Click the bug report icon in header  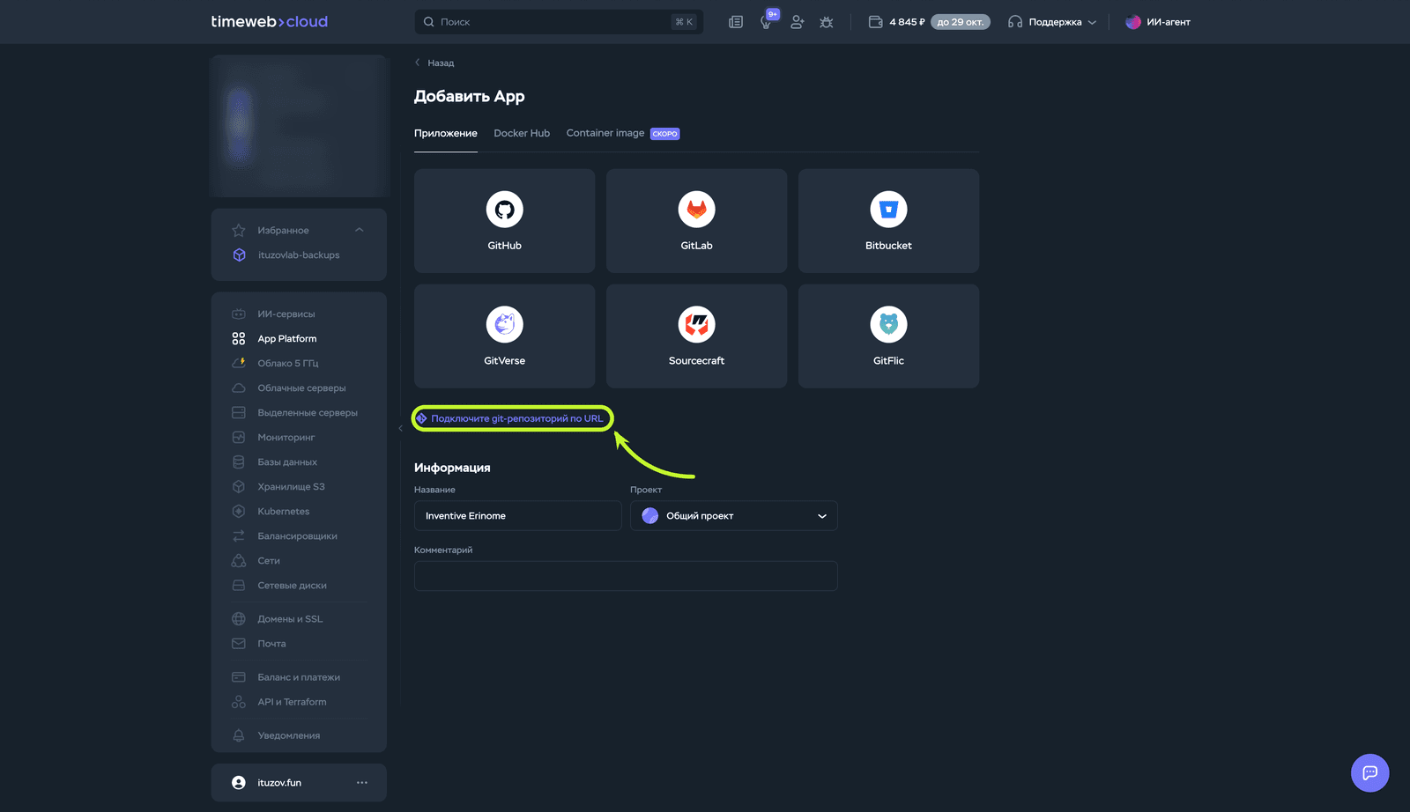tap(827, 22)
